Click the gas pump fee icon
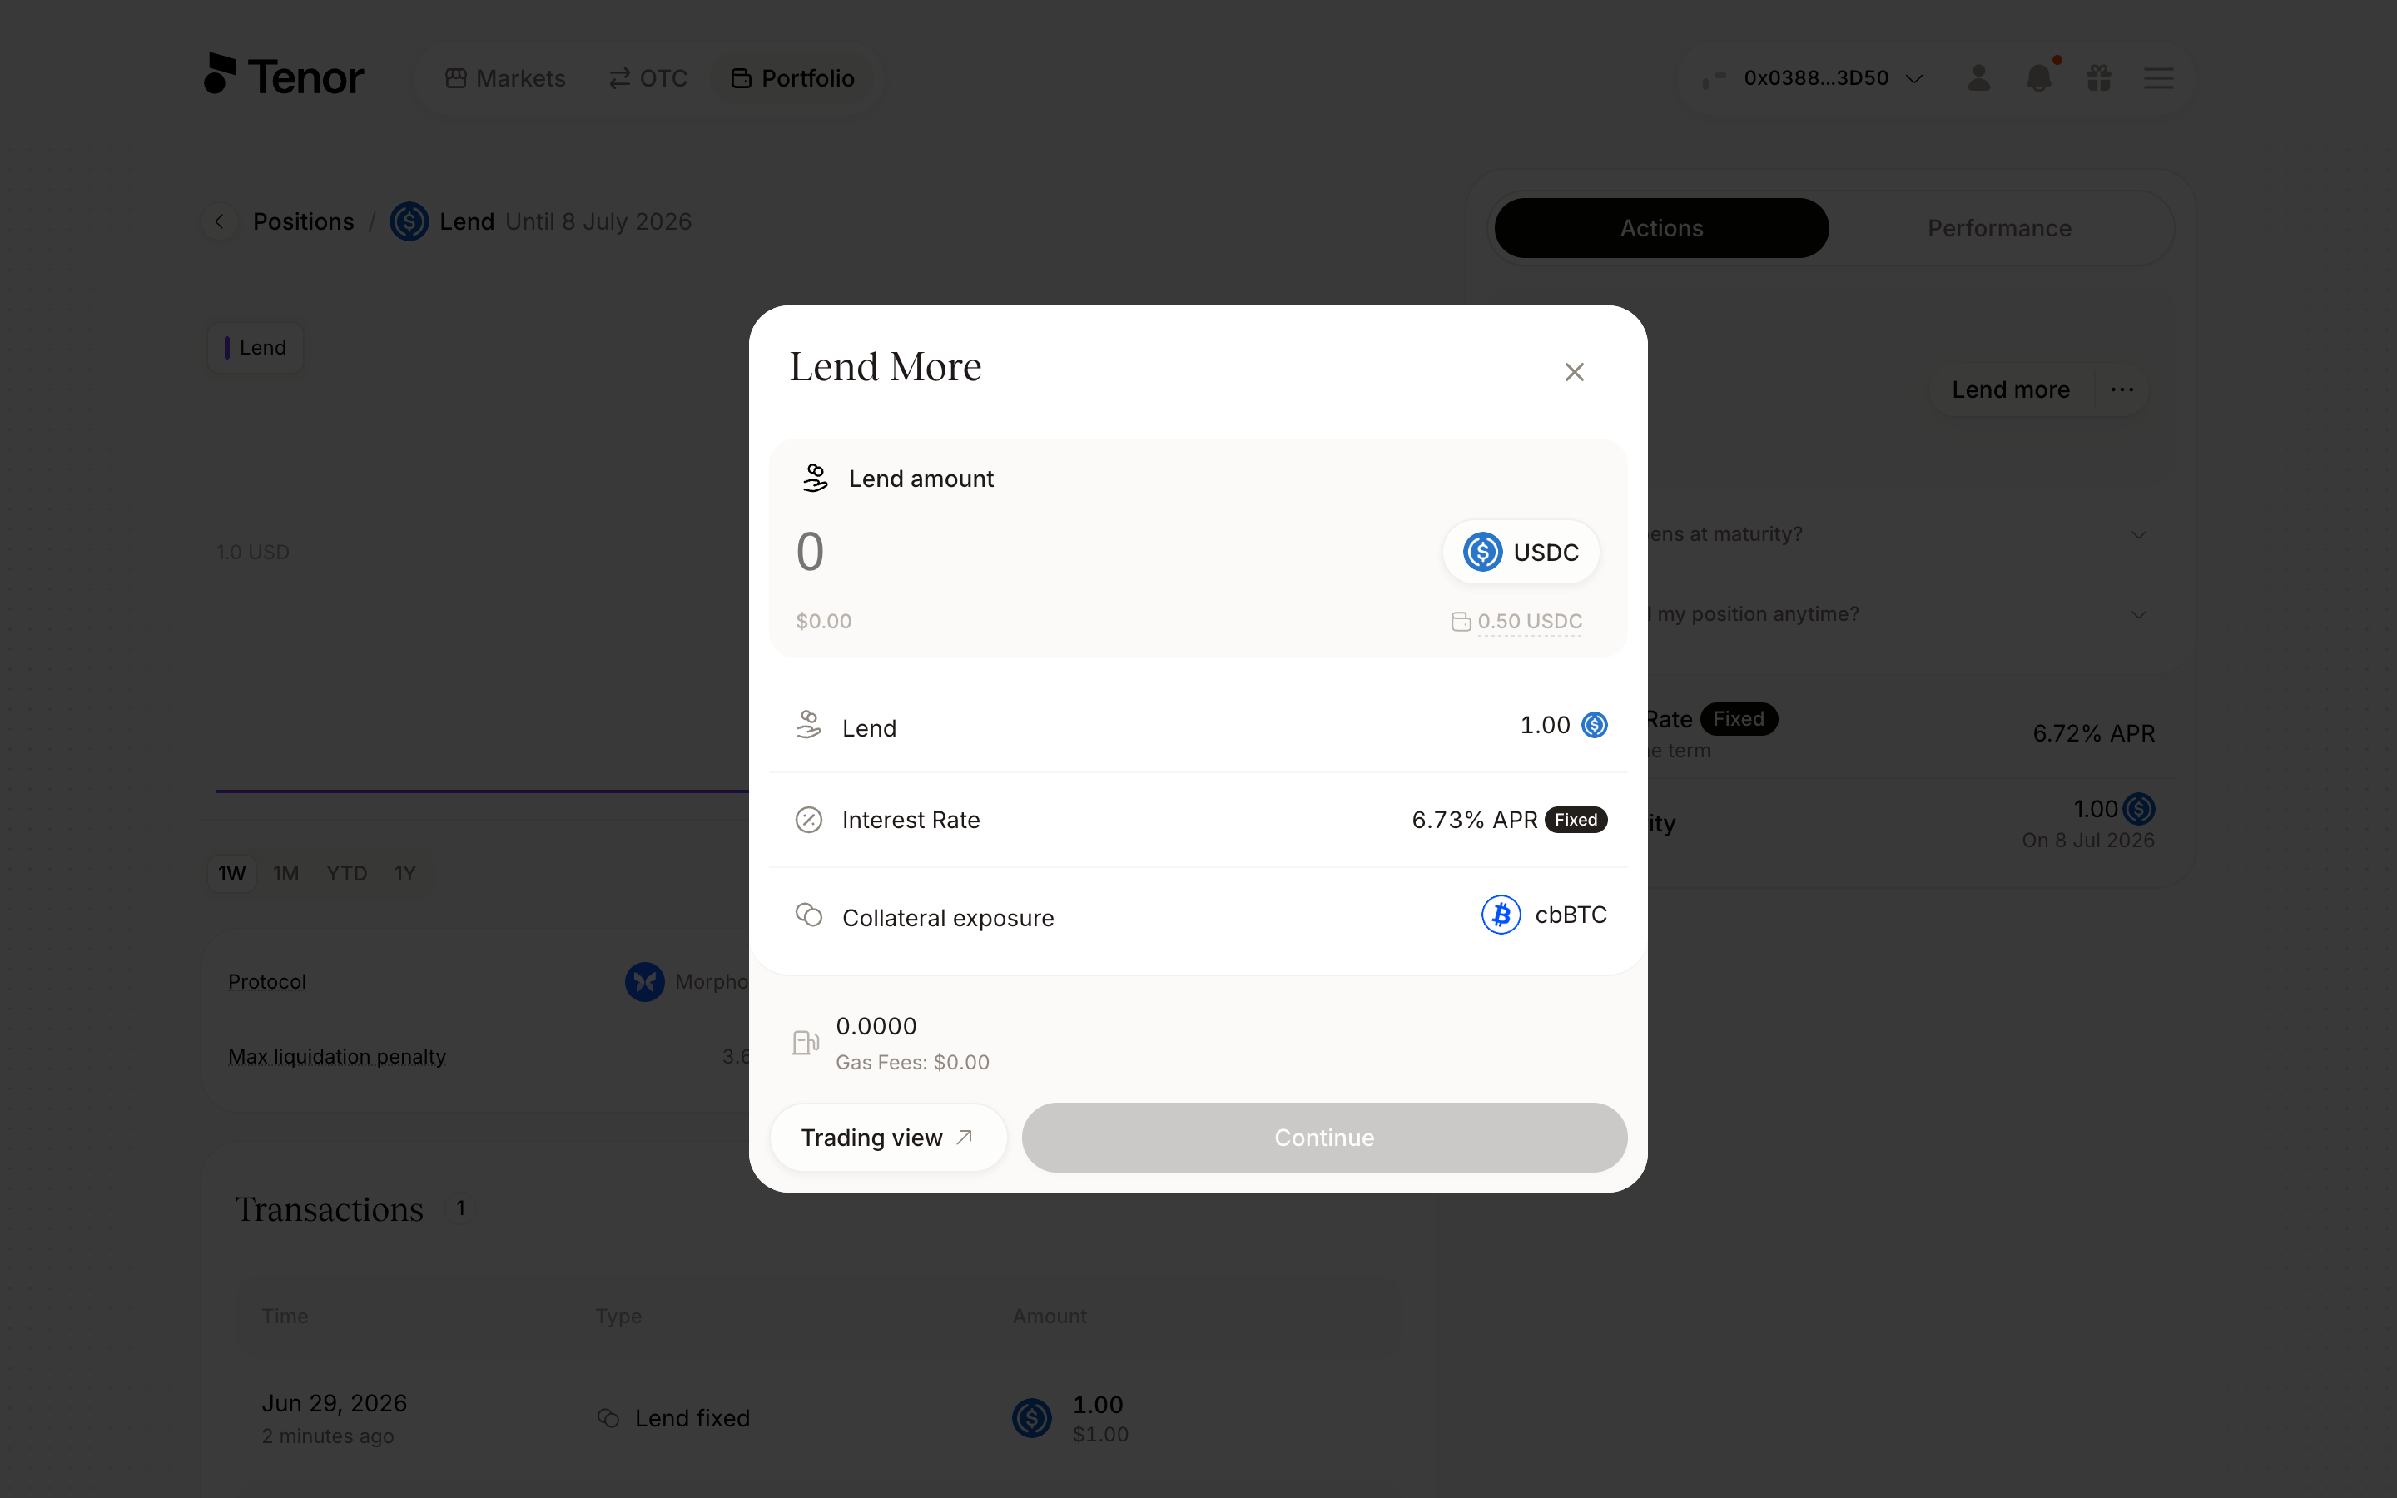Screen dimensions: 2397x1498 (806, 1042)
